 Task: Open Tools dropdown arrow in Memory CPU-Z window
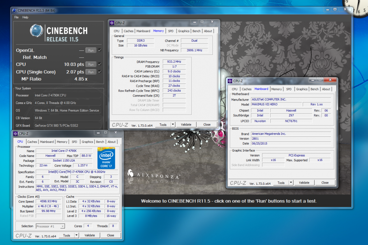tap(173, 124)
